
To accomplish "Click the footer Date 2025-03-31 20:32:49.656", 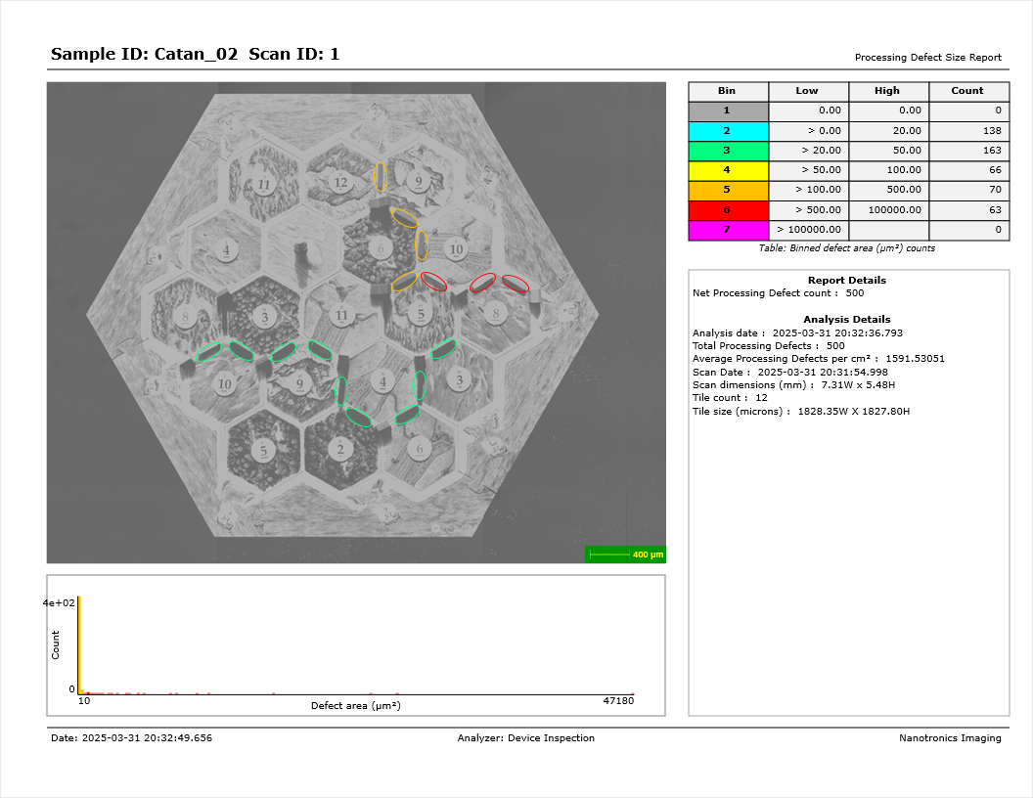I will [x=132, y=738].
